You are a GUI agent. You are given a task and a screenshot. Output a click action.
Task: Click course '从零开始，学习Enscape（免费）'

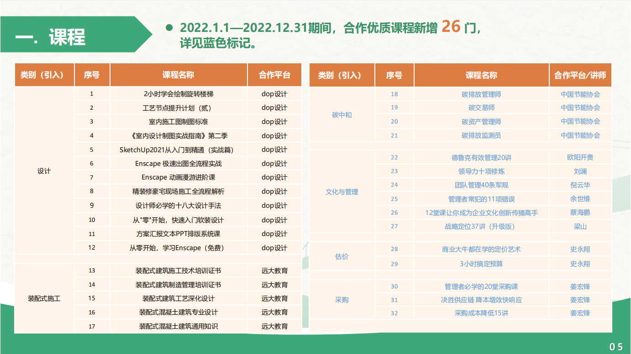179,248
